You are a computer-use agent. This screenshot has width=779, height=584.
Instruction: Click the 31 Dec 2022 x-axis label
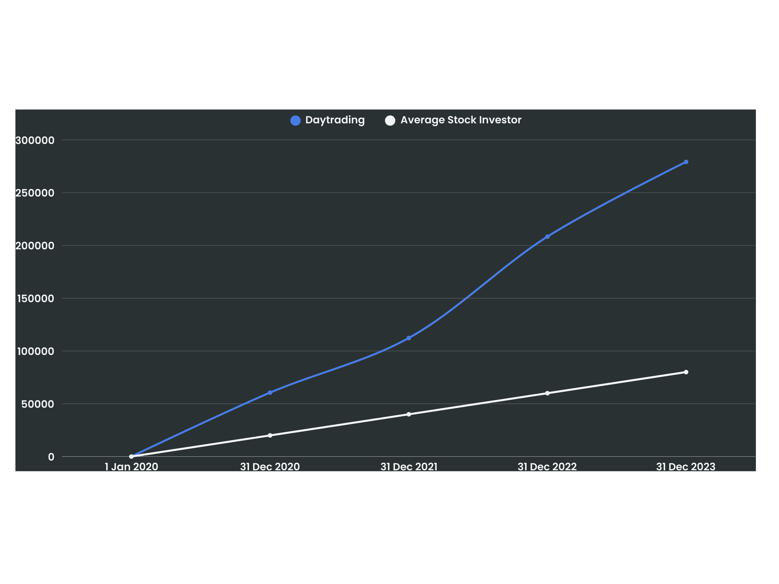547,467
